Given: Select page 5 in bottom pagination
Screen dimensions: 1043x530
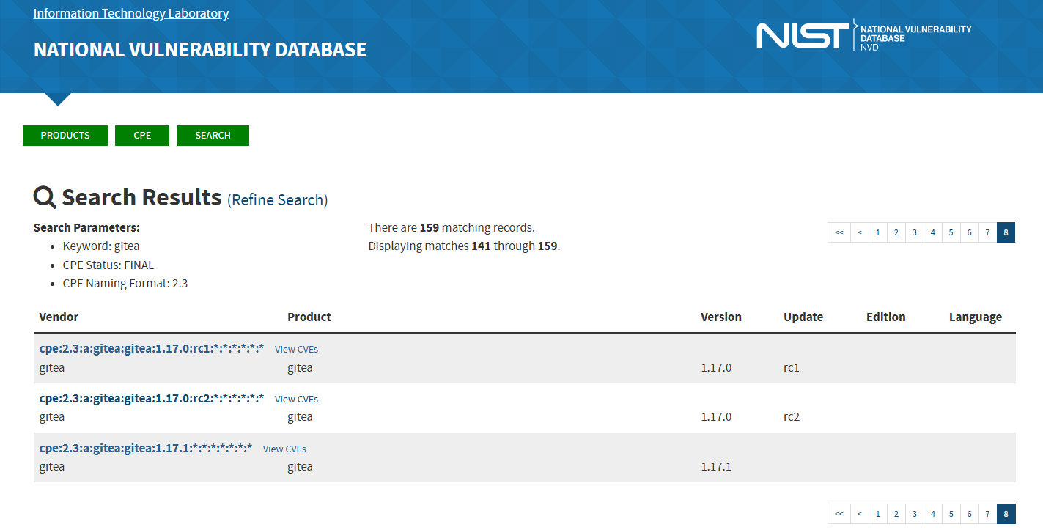Looking at the screenshot, I should 951,514.
